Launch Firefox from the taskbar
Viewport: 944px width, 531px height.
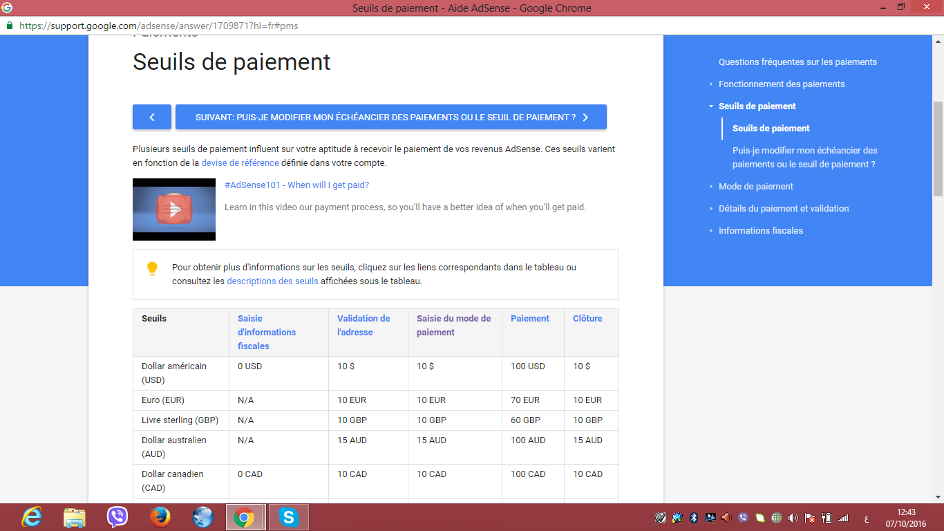[160, 517]
